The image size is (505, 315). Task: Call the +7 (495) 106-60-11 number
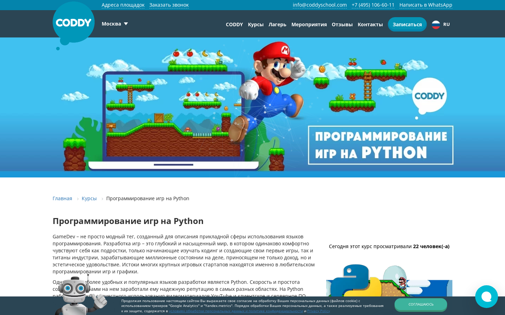pyautogui.click(x=373, y=5)
